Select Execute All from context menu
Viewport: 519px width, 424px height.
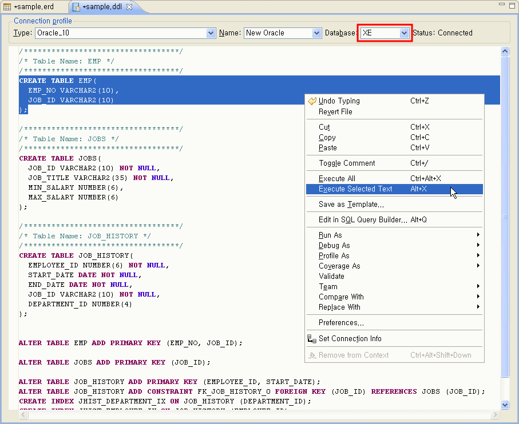[x=336, y=179]
